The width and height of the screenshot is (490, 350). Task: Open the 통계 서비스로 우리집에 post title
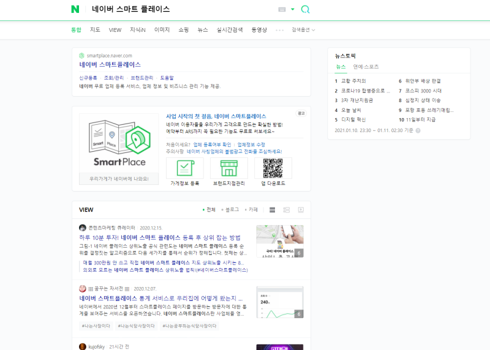tap(161, 298)
